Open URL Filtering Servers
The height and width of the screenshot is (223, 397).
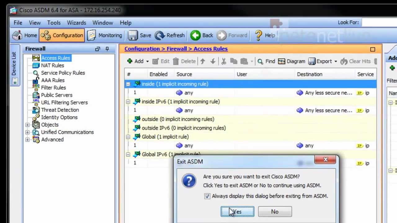[x=64, y=103]
